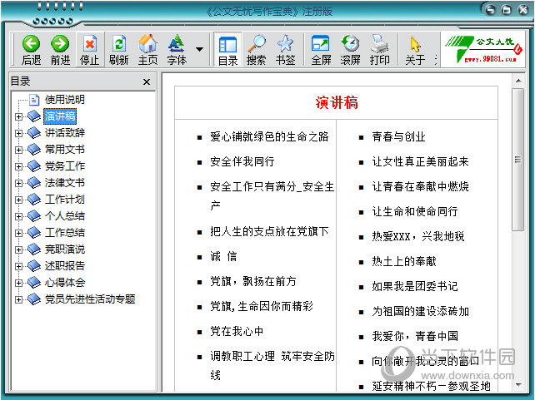Select 党务工作 in the tree
Screen dimensions: 535x400
coord(65,166)
